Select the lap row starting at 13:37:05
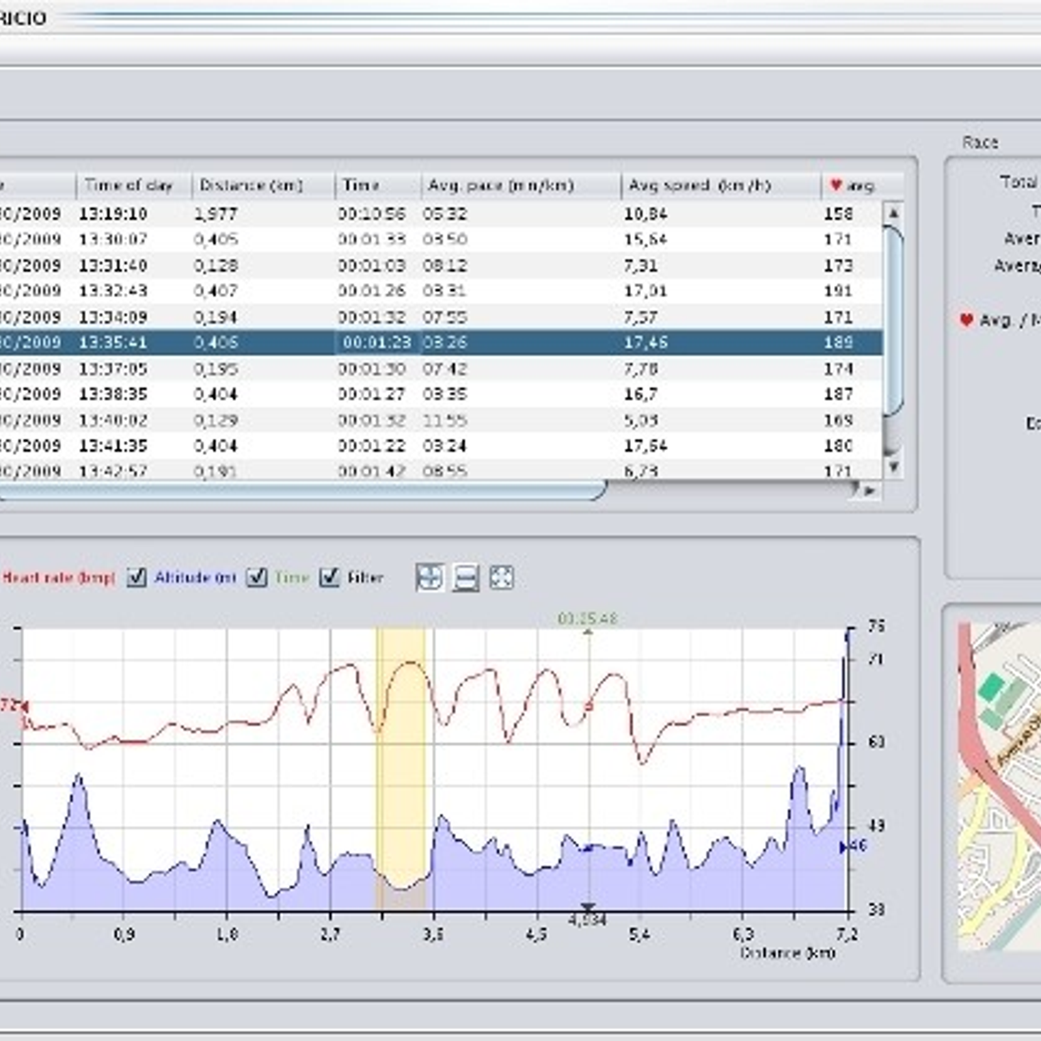The height and width of the screenshot is (1041, 1041). point(441,368)
